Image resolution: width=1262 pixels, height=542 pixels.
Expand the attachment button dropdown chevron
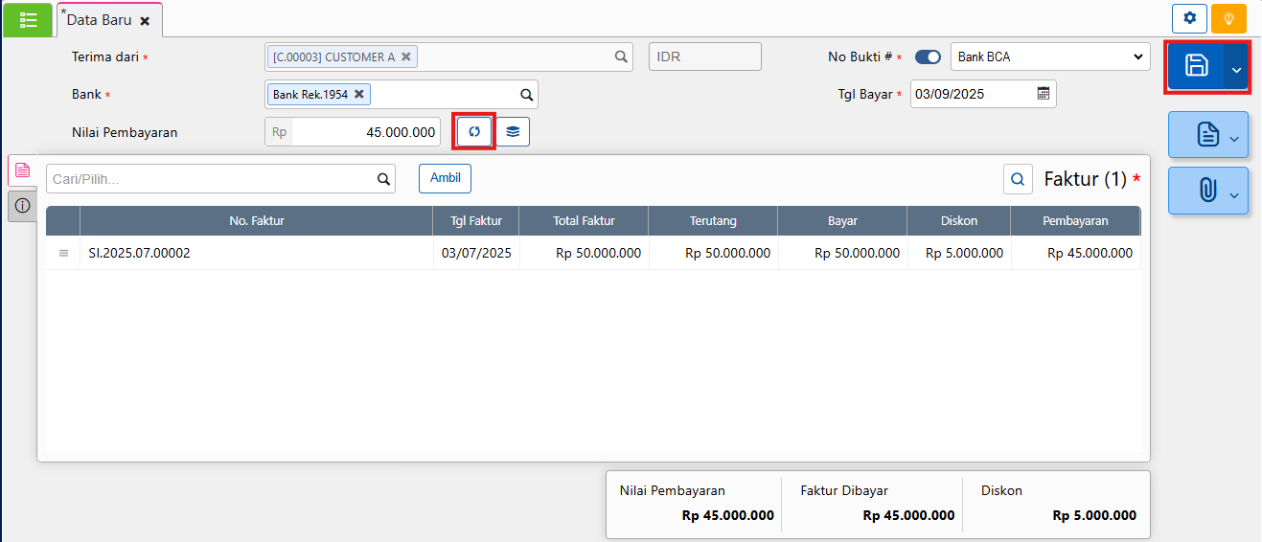(x=1234, y=193)
